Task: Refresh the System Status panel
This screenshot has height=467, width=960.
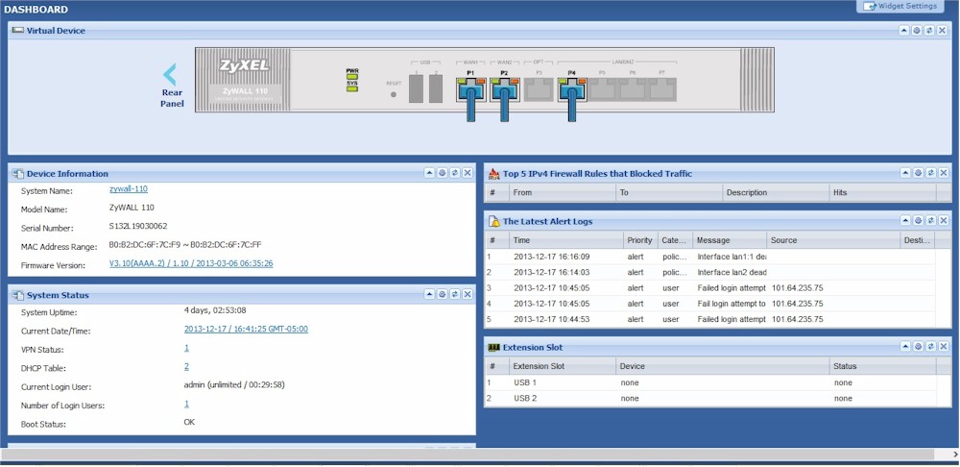Action: click(455, 294)
